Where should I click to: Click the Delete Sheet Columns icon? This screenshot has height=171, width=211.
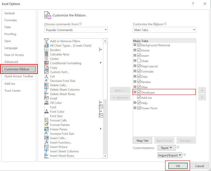(x=46, y=89)
